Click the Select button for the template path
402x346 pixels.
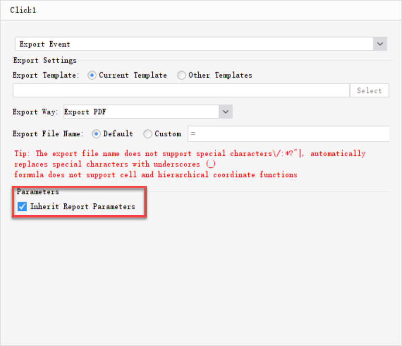point(370,90)
